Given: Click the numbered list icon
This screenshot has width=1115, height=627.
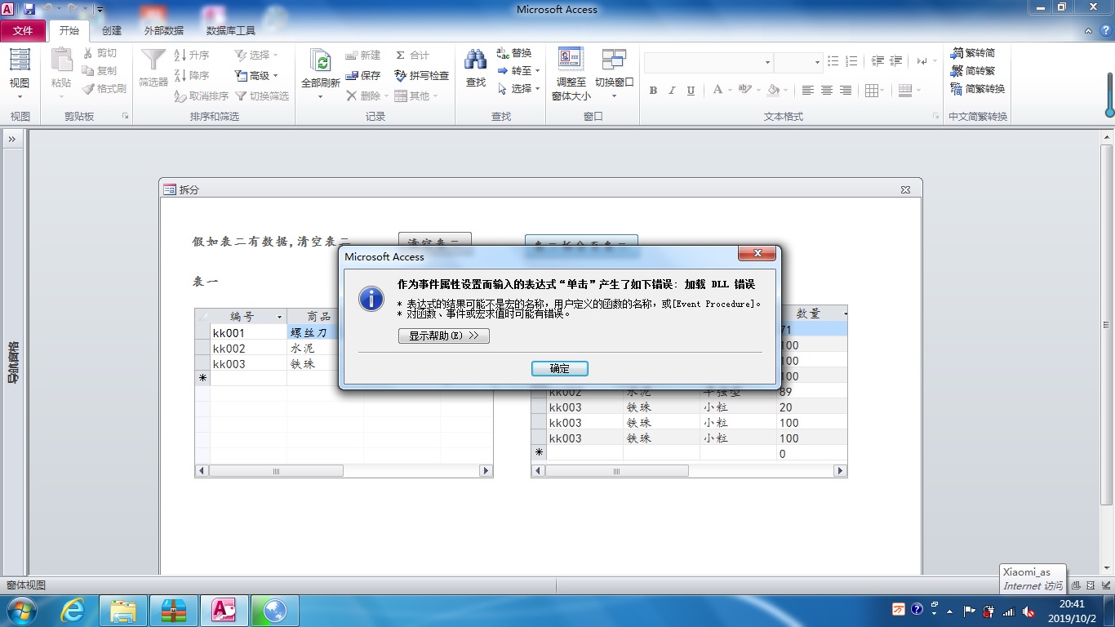Looking at the screenshot, I should pos(851,61).
